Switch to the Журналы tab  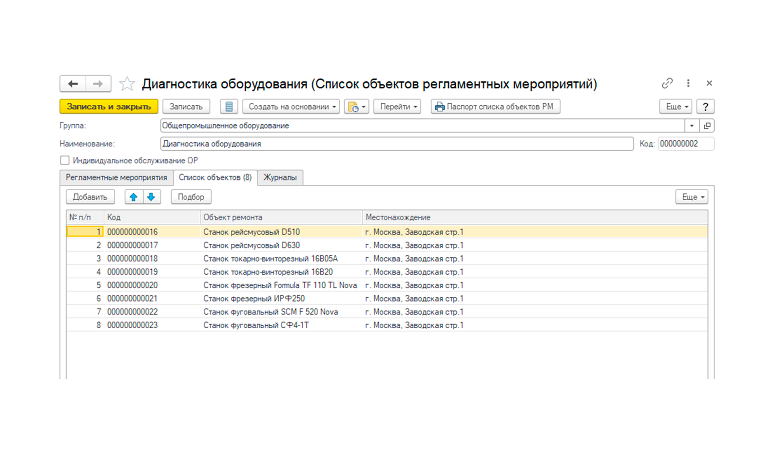[x=280, y=177]
